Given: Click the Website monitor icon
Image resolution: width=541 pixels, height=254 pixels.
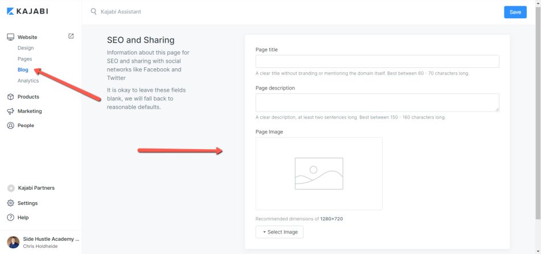Looking at the screenshot, I should click(11, 37).
